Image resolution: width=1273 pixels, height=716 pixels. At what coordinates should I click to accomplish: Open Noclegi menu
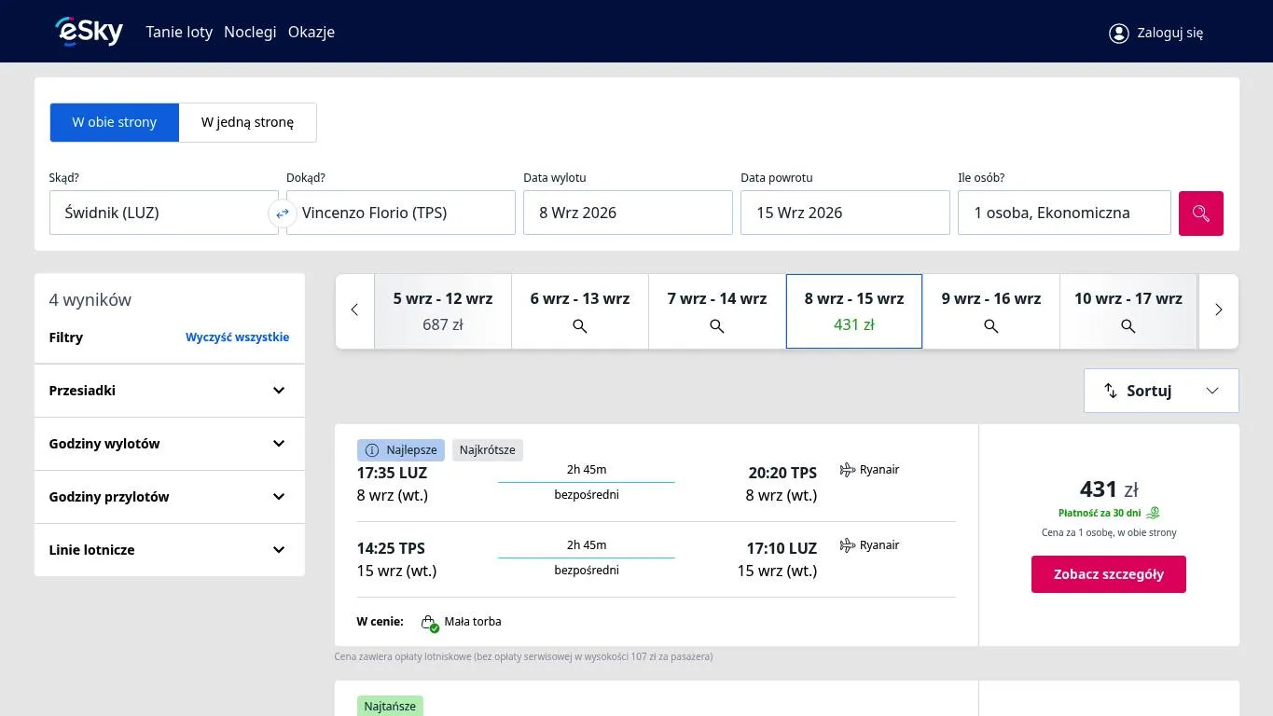click(x=250, y=32)
